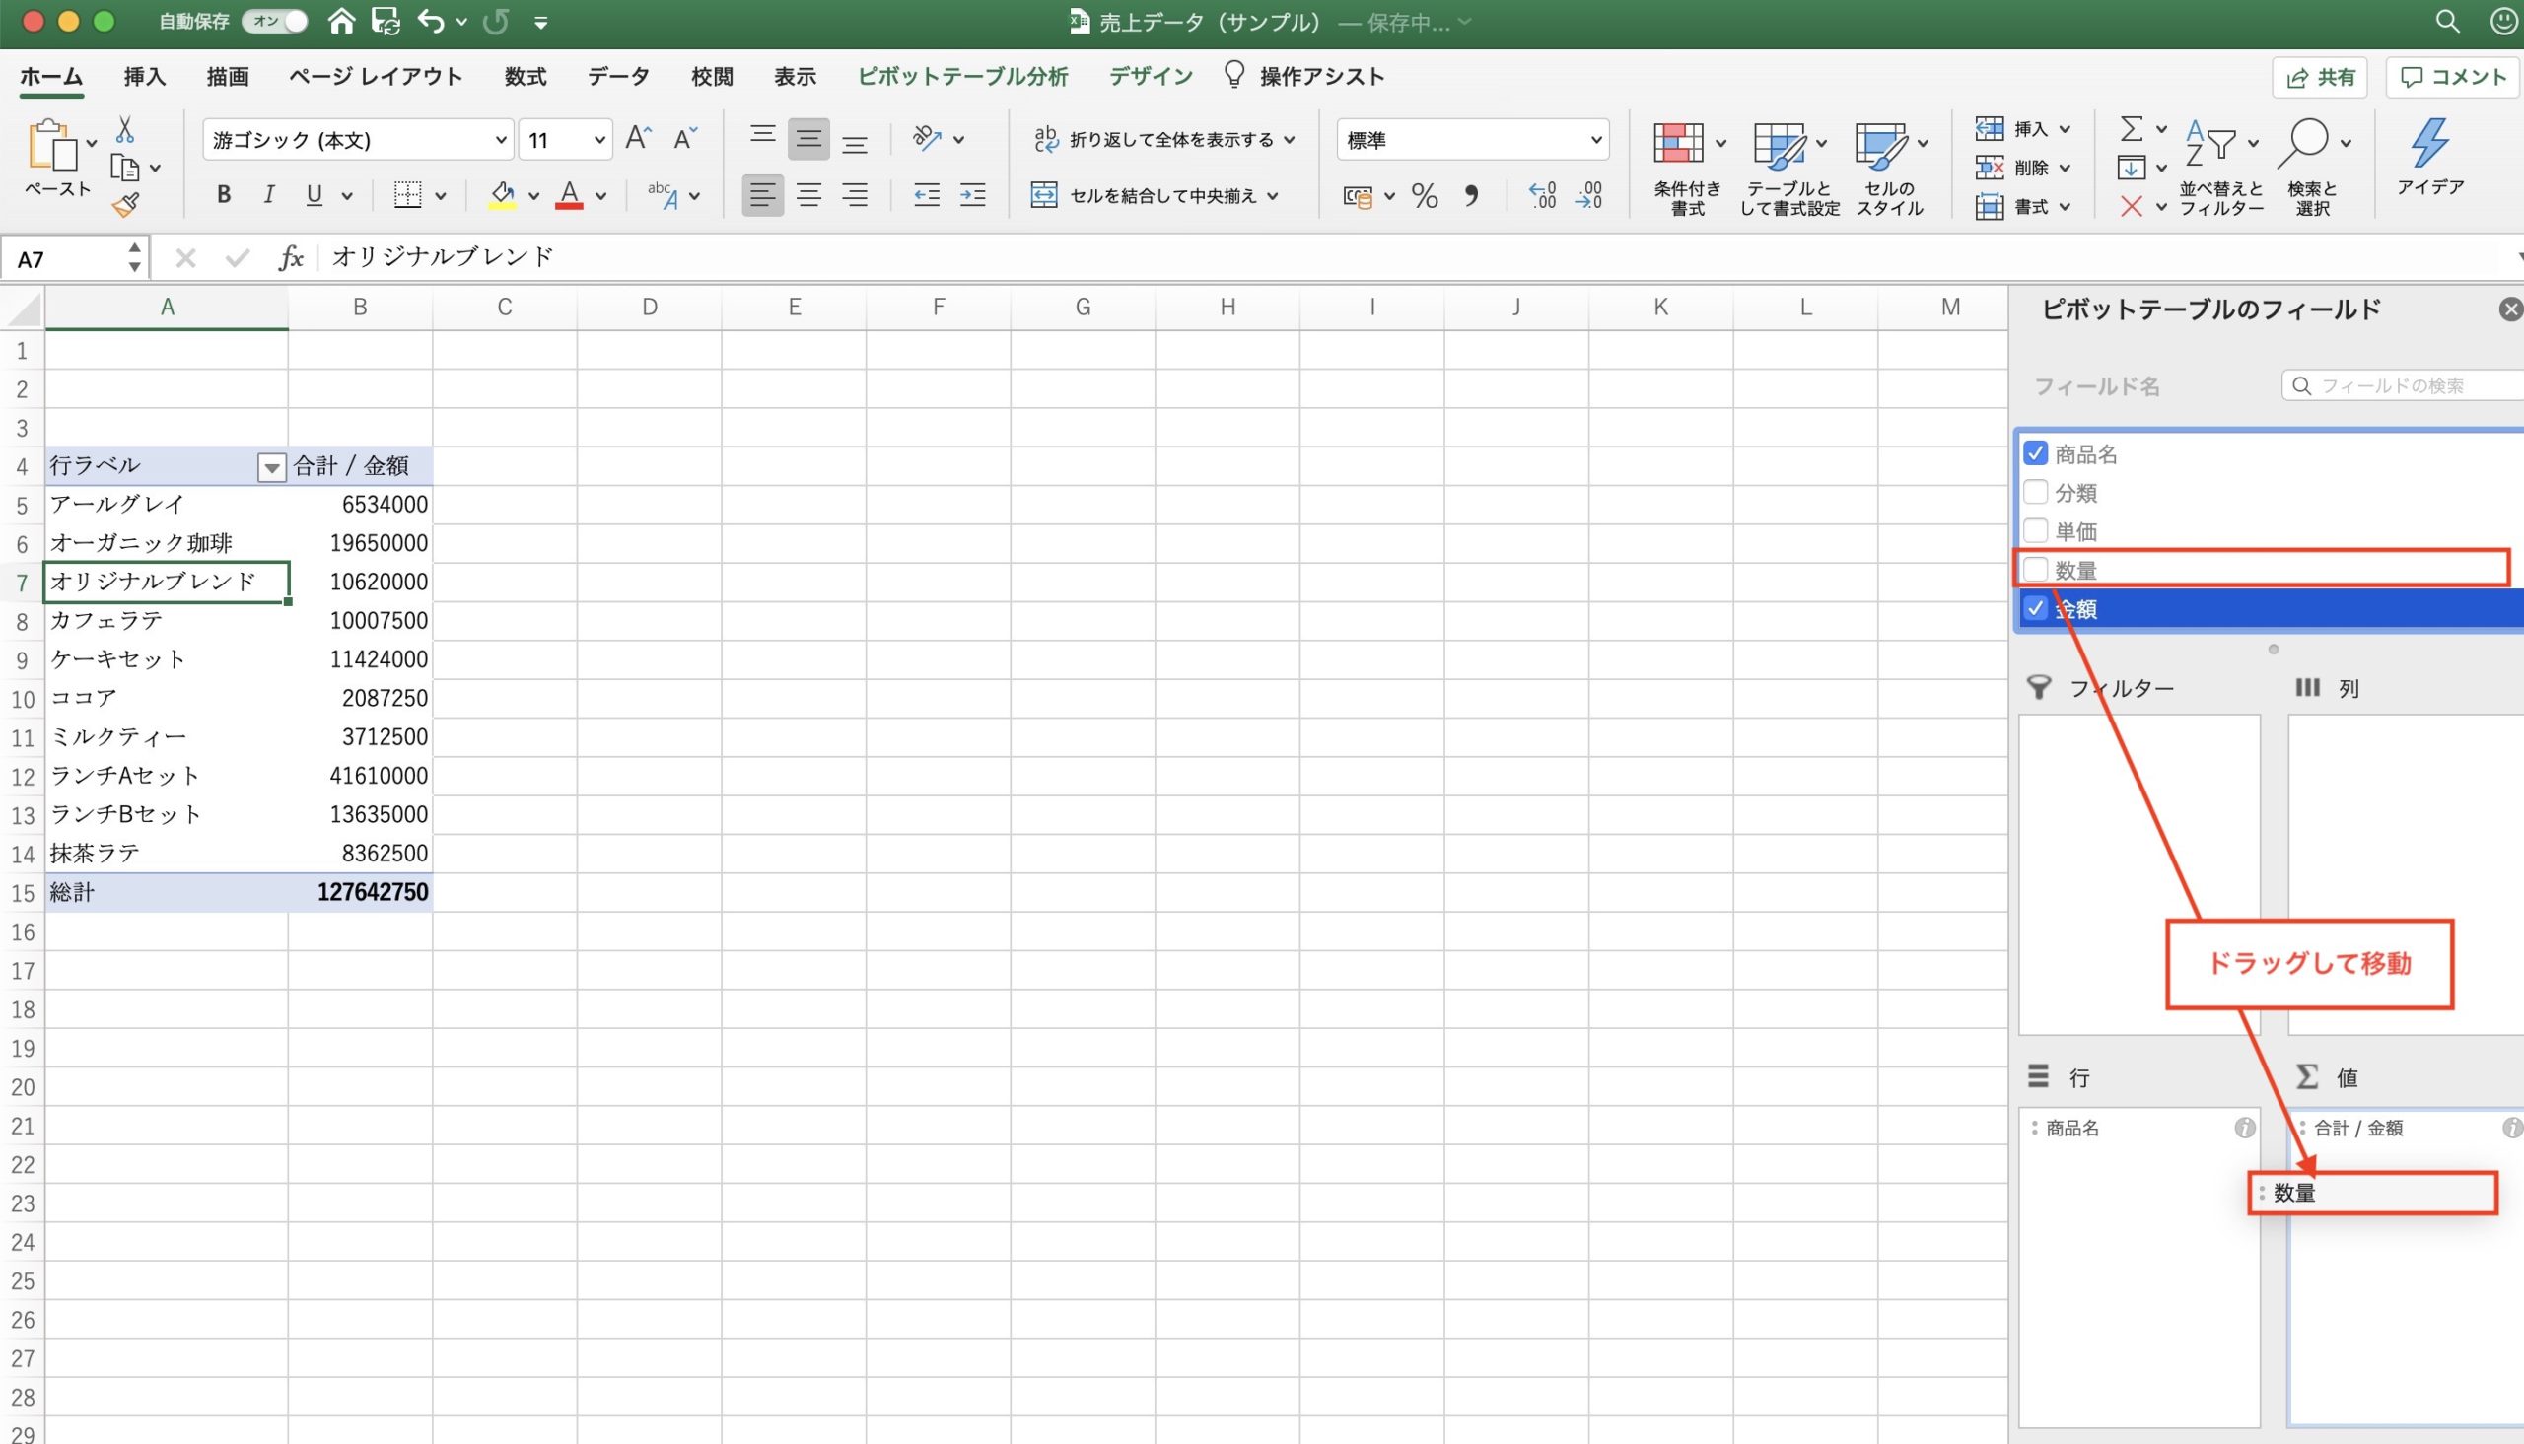Click Format as Table icon
This screenshot has height=1444, width=2524.
pos(1780,145)
